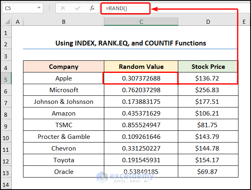Image resolution: width=251 pixels, height=190 pixels.
Task: Select column C header
Action: coord(141,22)
